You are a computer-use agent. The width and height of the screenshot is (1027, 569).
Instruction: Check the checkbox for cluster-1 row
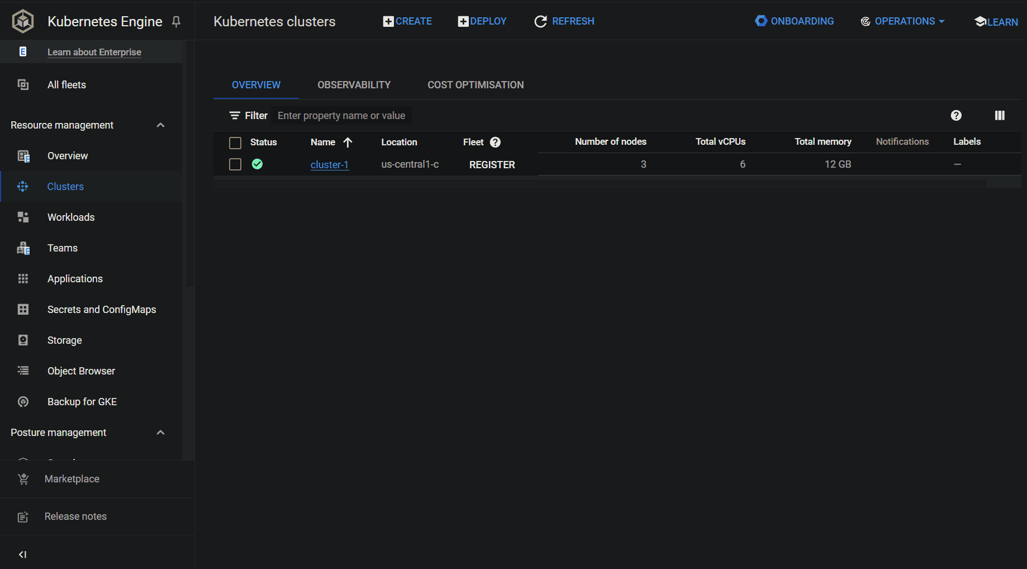[235, 164]
